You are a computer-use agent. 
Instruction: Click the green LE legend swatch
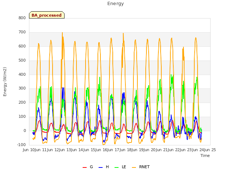pos(117,167)
